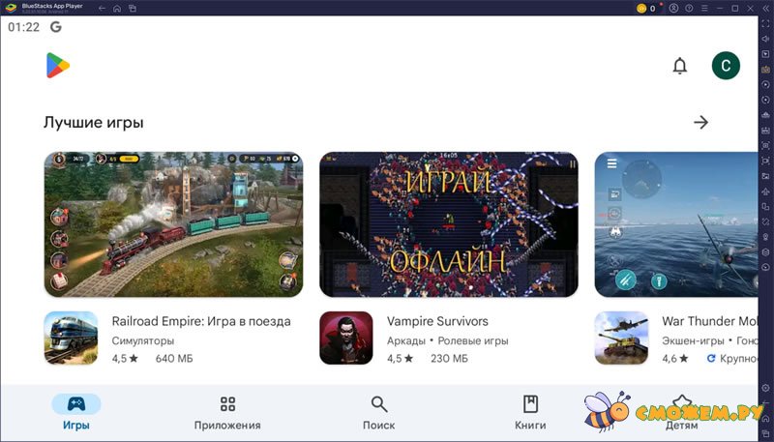Open the account profile avatar

tap(726, 66)
